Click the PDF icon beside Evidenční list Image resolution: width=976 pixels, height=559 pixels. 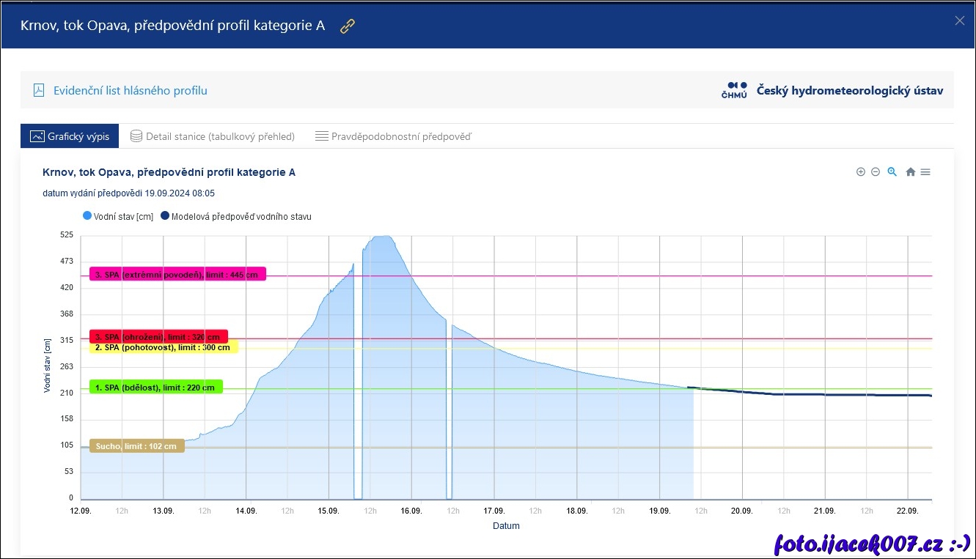pyautogui.click(x=39, y=91)
